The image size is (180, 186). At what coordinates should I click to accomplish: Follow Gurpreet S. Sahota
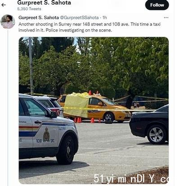[157, 5]
